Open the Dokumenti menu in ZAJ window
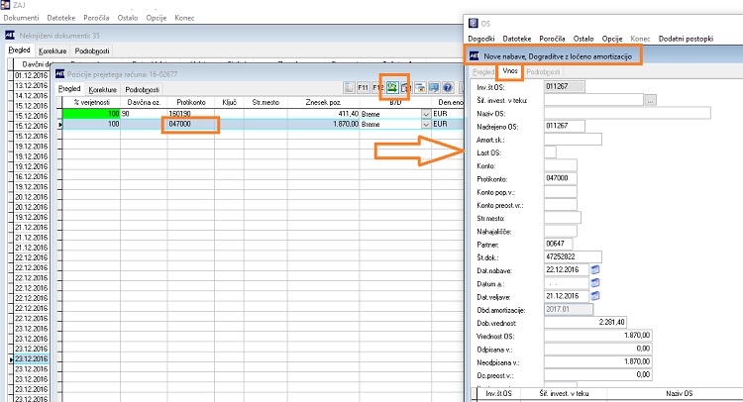Screen dimensions: 743x402 coord(21,18)
